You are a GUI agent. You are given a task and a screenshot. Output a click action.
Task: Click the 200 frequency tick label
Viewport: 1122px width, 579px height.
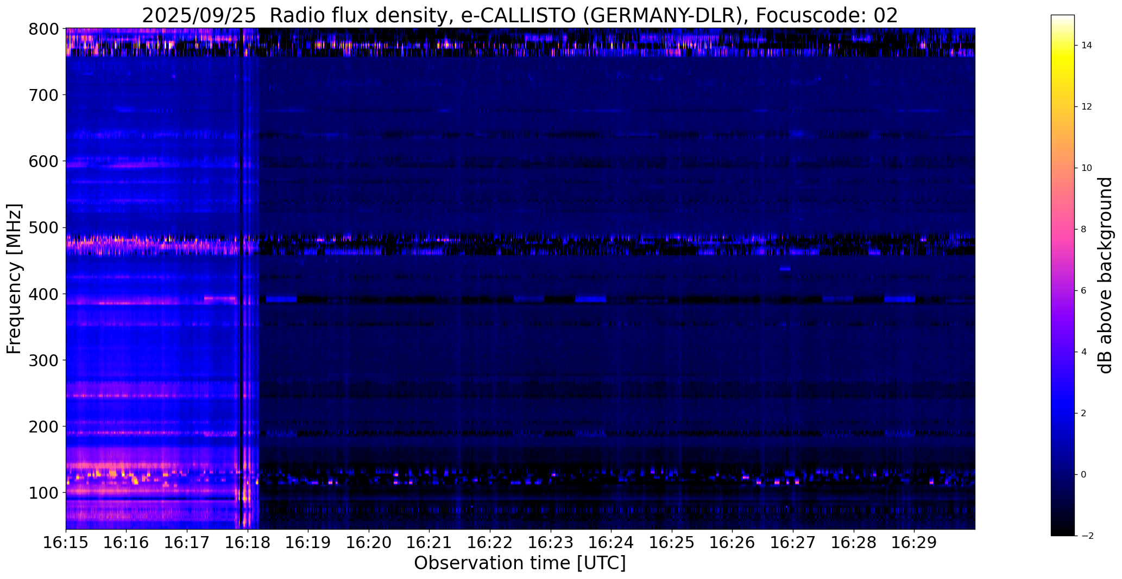pyautogui.click(x=43, y=426)
